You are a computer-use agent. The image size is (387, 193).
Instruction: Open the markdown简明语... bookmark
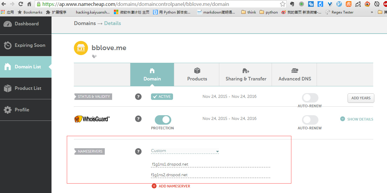click(216, 12)
